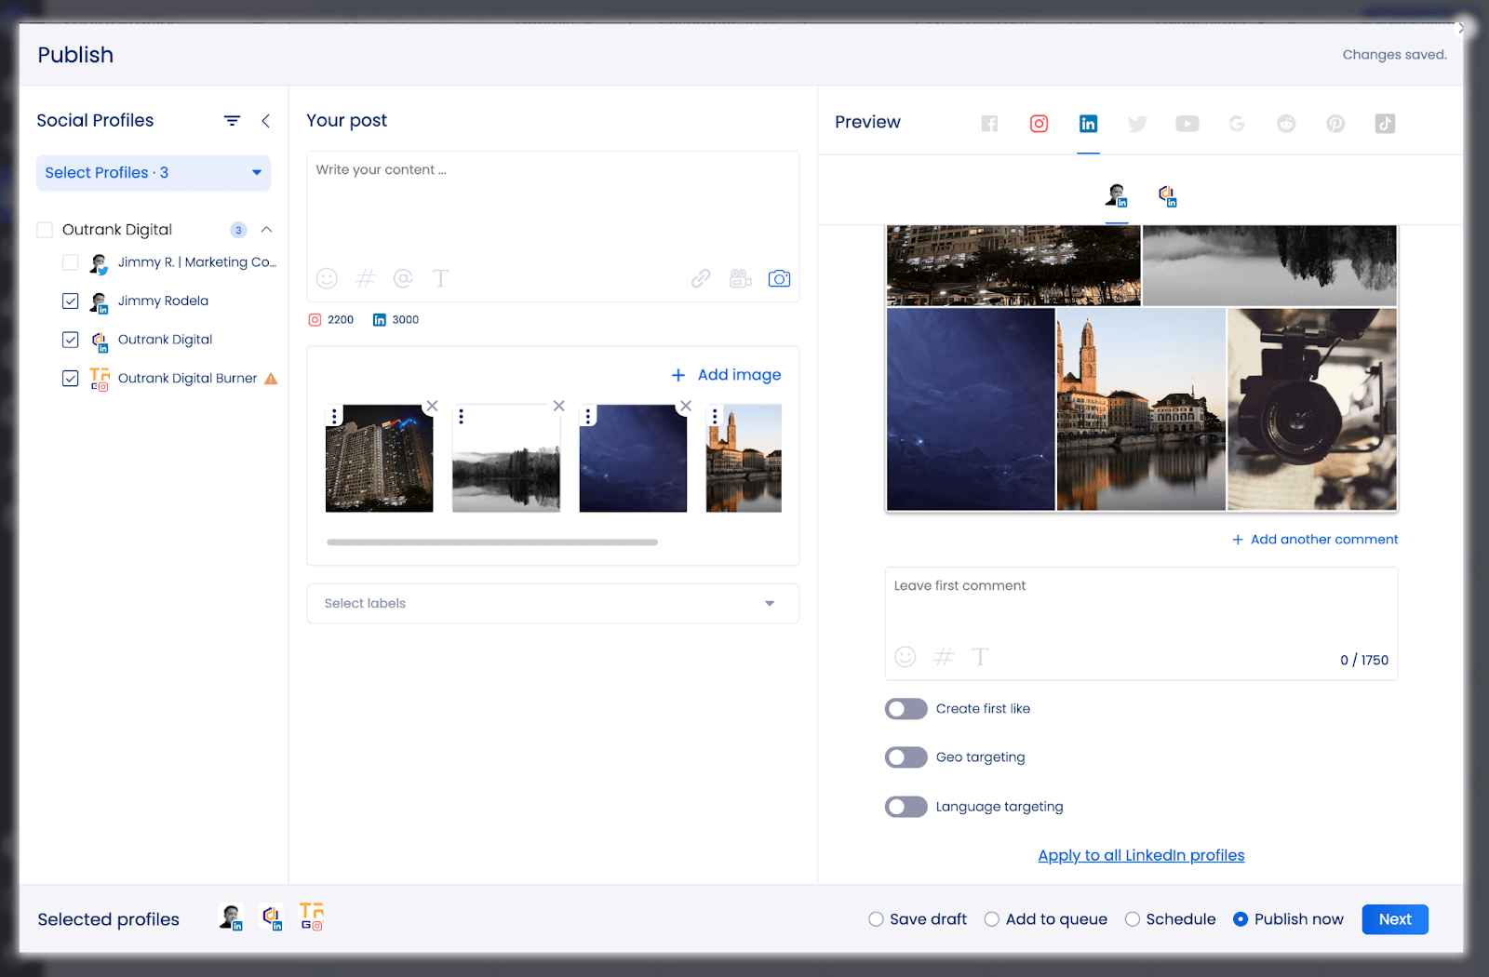Viewport: 1489px width, 977px height.
Task: Click the hashtag icon below content field
Action: click(366, 278)
